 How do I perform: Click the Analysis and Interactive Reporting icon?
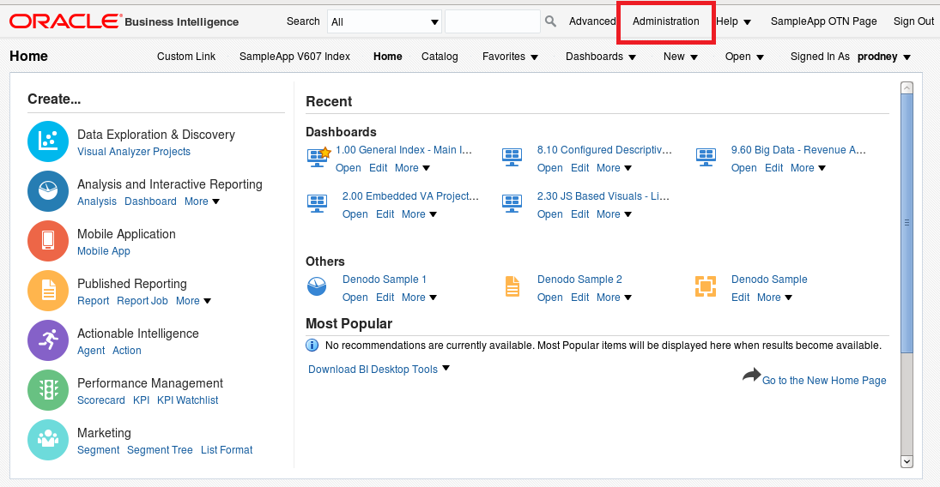pyautogui.click(x=48, y=191)
